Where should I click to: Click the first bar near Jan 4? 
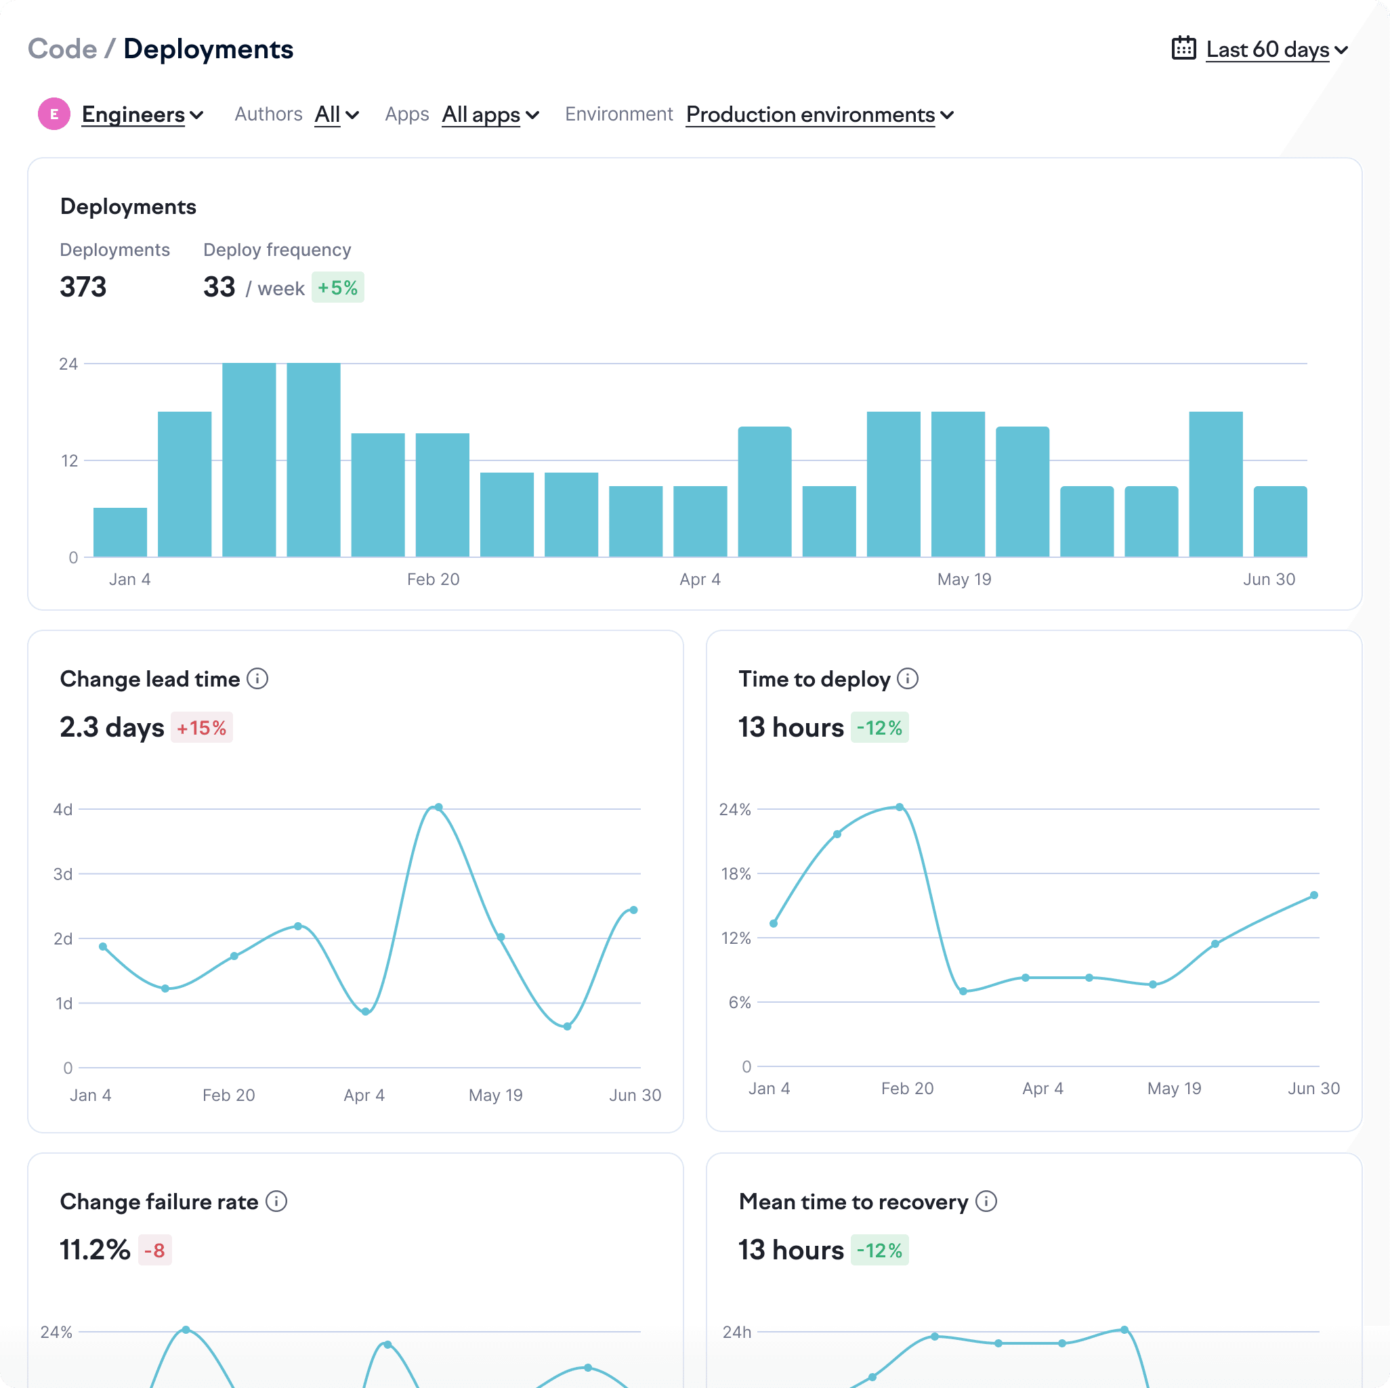[x=120, y=532]
